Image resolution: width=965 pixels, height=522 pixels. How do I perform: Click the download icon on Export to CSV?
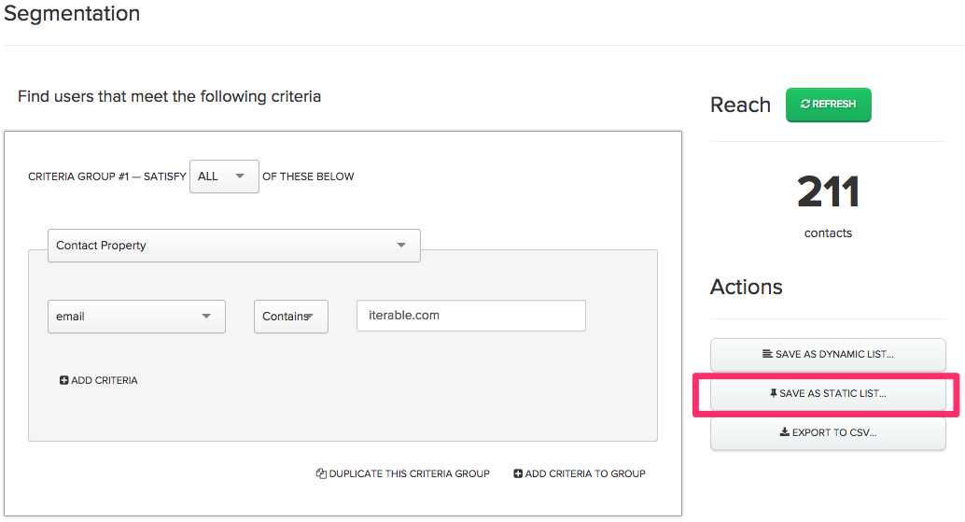(x=785, y=432)
